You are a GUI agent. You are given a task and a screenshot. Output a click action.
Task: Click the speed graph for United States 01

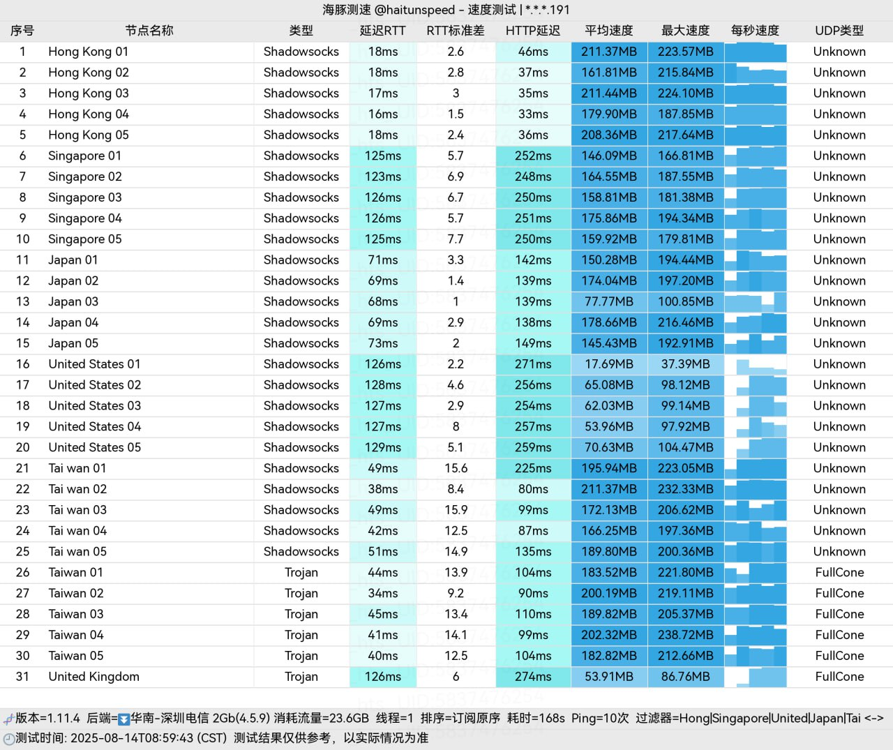click(x=755, y=364)
